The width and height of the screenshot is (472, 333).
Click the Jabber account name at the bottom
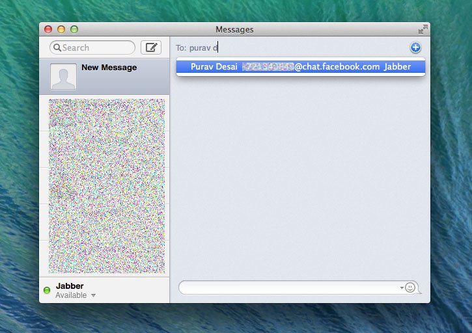coord(70,286)
